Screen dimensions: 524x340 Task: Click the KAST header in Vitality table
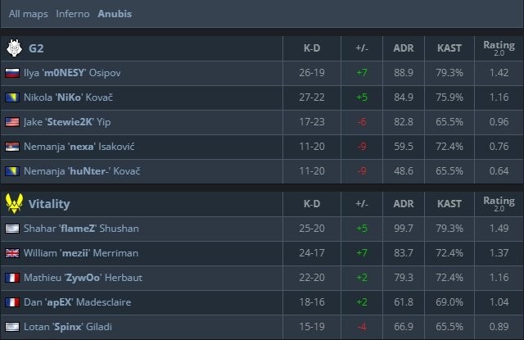click(449, 203)
